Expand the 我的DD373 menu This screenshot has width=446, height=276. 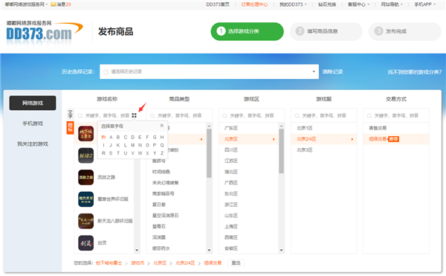293,4
